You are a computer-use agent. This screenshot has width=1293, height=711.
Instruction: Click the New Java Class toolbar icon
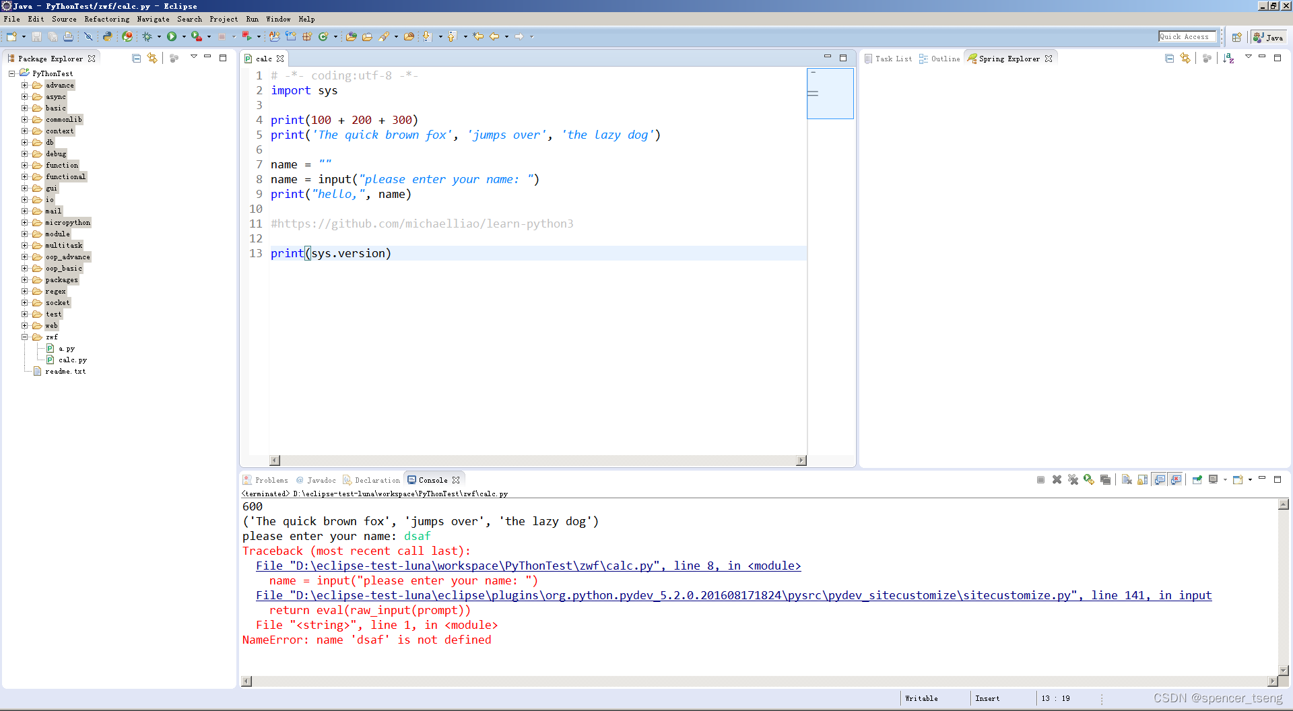323,36
